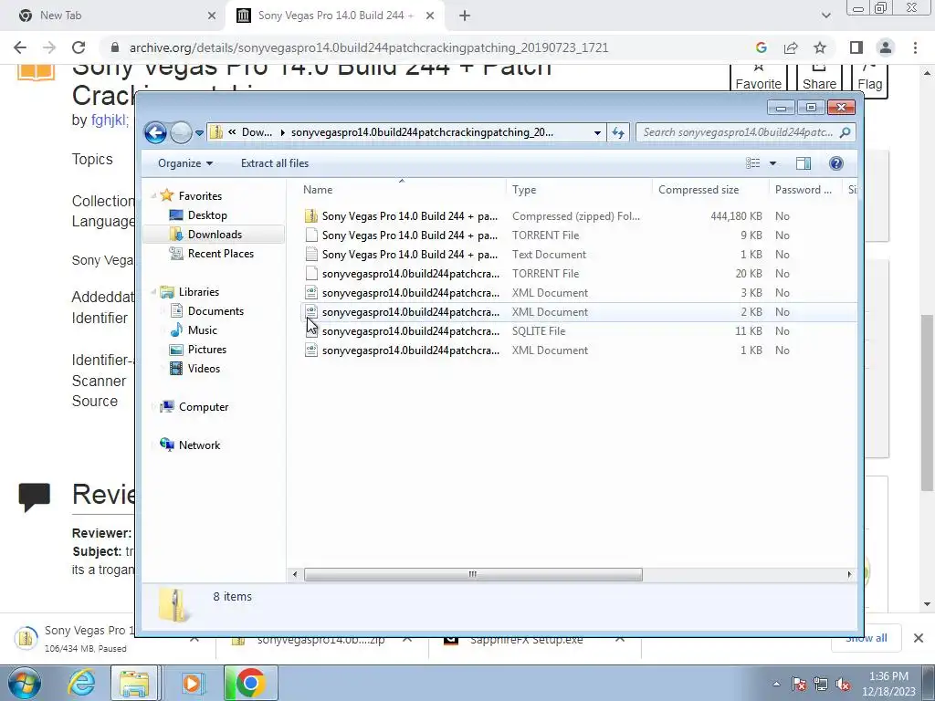Click the fghjkl author link
Image resolution: width=935 pixels, height=701 pixels.
(110, 120)
